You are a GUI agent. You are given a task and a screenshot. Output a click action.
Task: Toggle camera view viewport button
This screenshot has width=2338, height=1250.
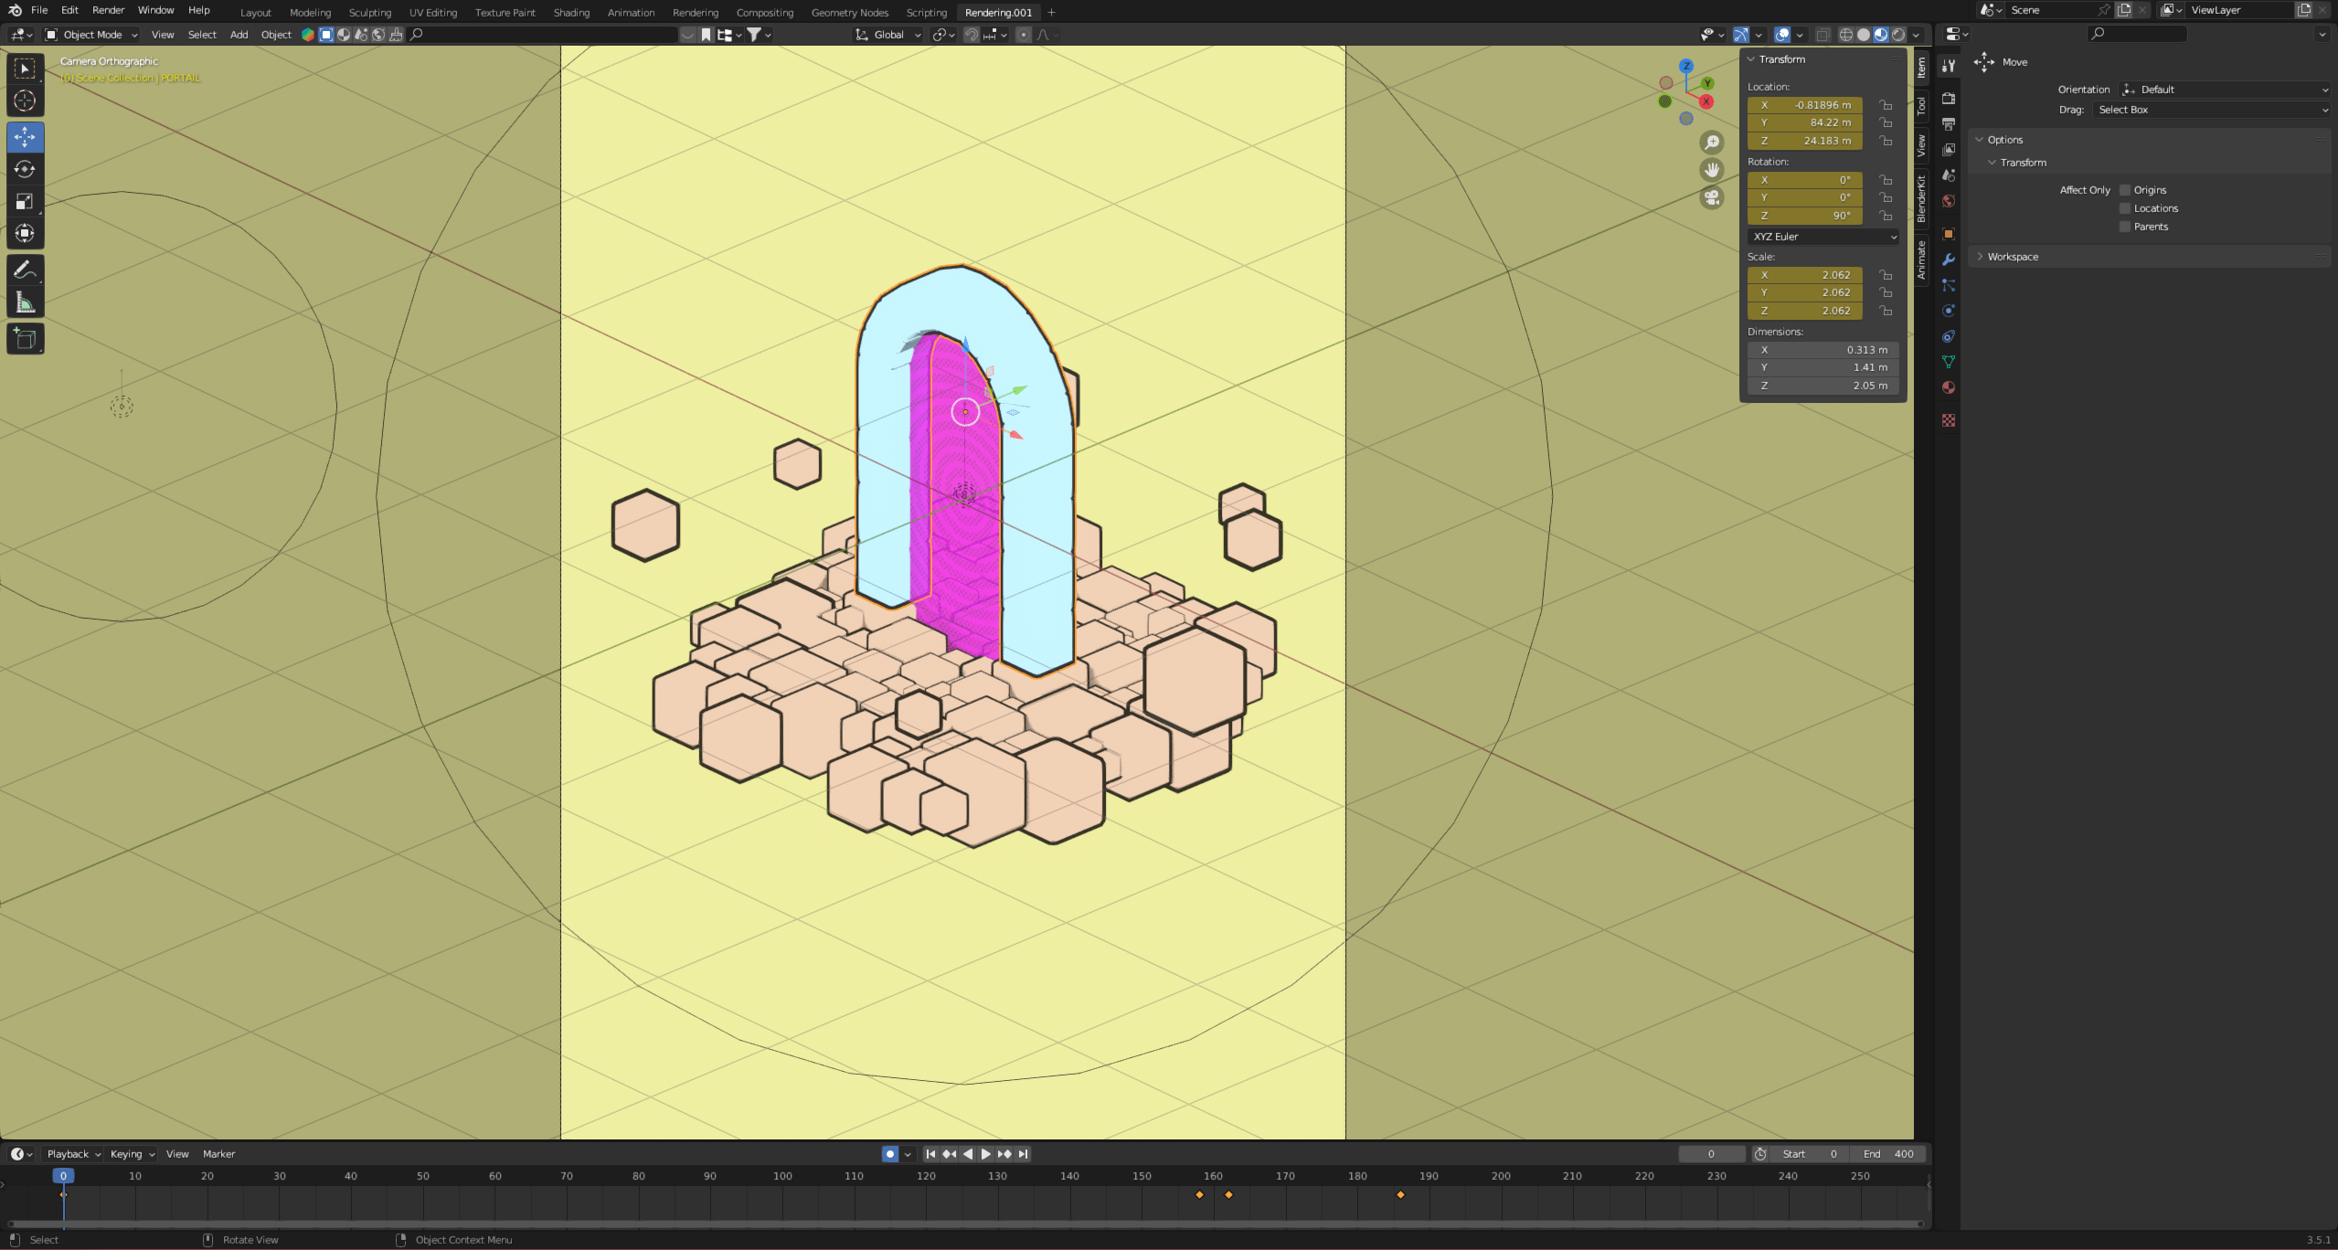click(x=1712, y=197)
